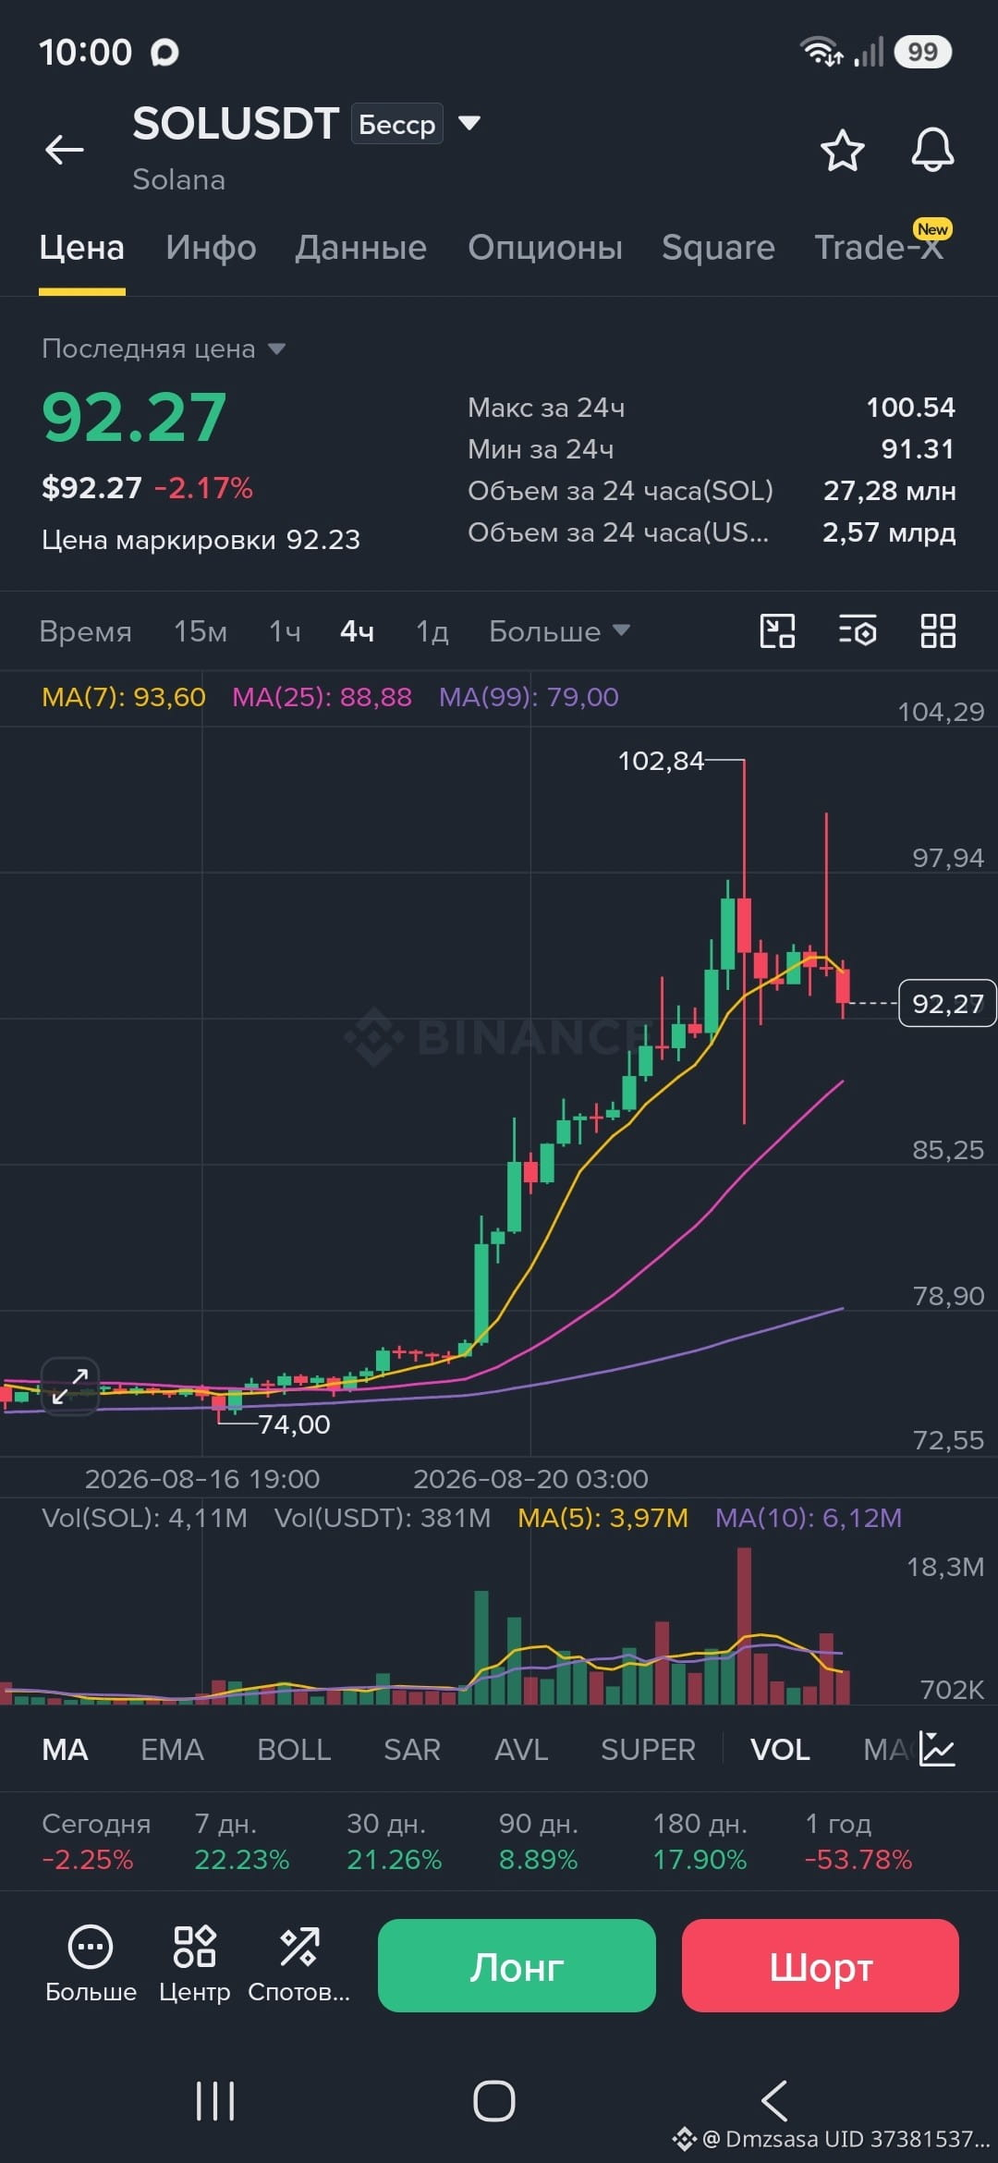Select the 1д timeframe
The width and height of the screenshot is (998, 2163).
(x=432, y=631)
